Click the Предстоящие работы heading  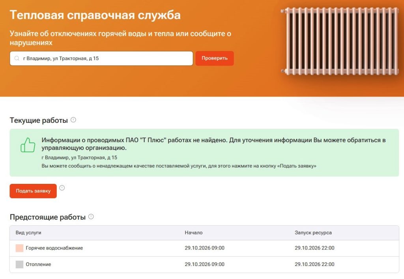(48, 217)
